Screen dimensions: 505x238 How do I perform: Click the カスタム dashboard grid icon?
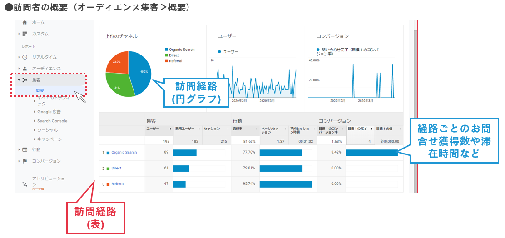point(25,34)
